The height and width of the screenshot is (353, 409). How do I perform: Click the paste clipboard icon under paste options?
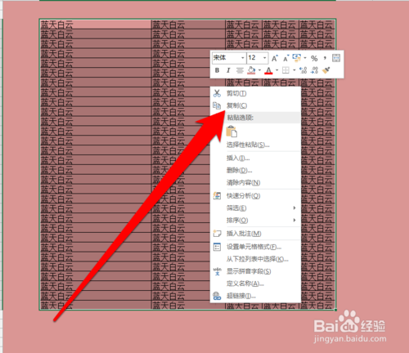(231, 132)
